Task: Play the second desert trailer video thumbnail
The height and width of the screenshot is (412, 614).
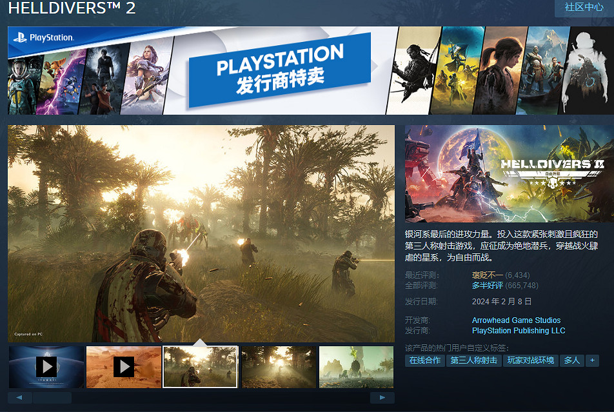Action: tap(124, 367)
